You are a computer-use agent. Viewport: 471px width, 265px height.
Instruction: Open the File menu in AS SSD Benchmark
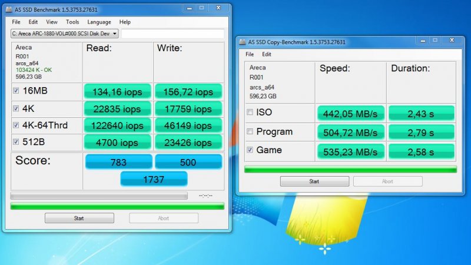point(16,22)
